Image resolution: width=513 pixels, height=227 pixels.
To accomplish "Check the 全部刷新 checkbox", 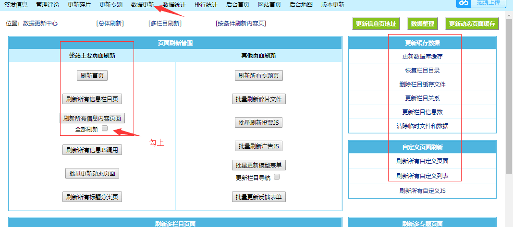I will [x=105, y=128].
